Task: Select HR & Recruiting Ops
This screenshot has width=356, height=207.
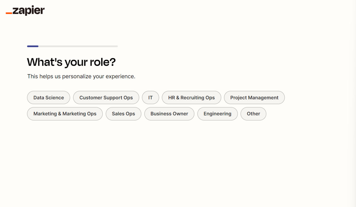Action: [x=191, y=98]
